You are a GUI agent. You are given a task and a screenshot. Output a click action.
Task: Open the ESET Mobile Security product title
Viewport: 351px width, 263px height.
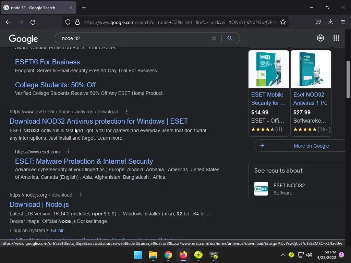coord(268,99)
